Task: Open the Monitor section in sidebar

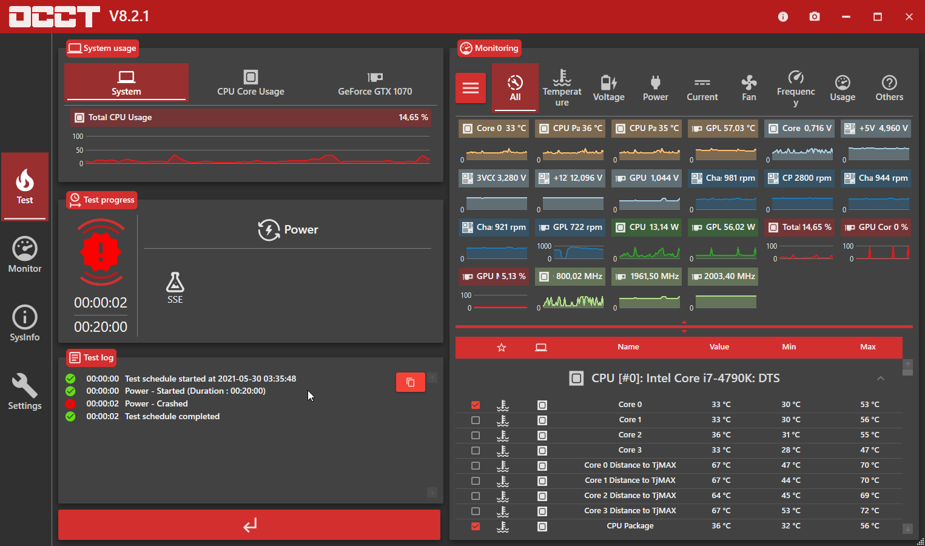Action: 25,255
